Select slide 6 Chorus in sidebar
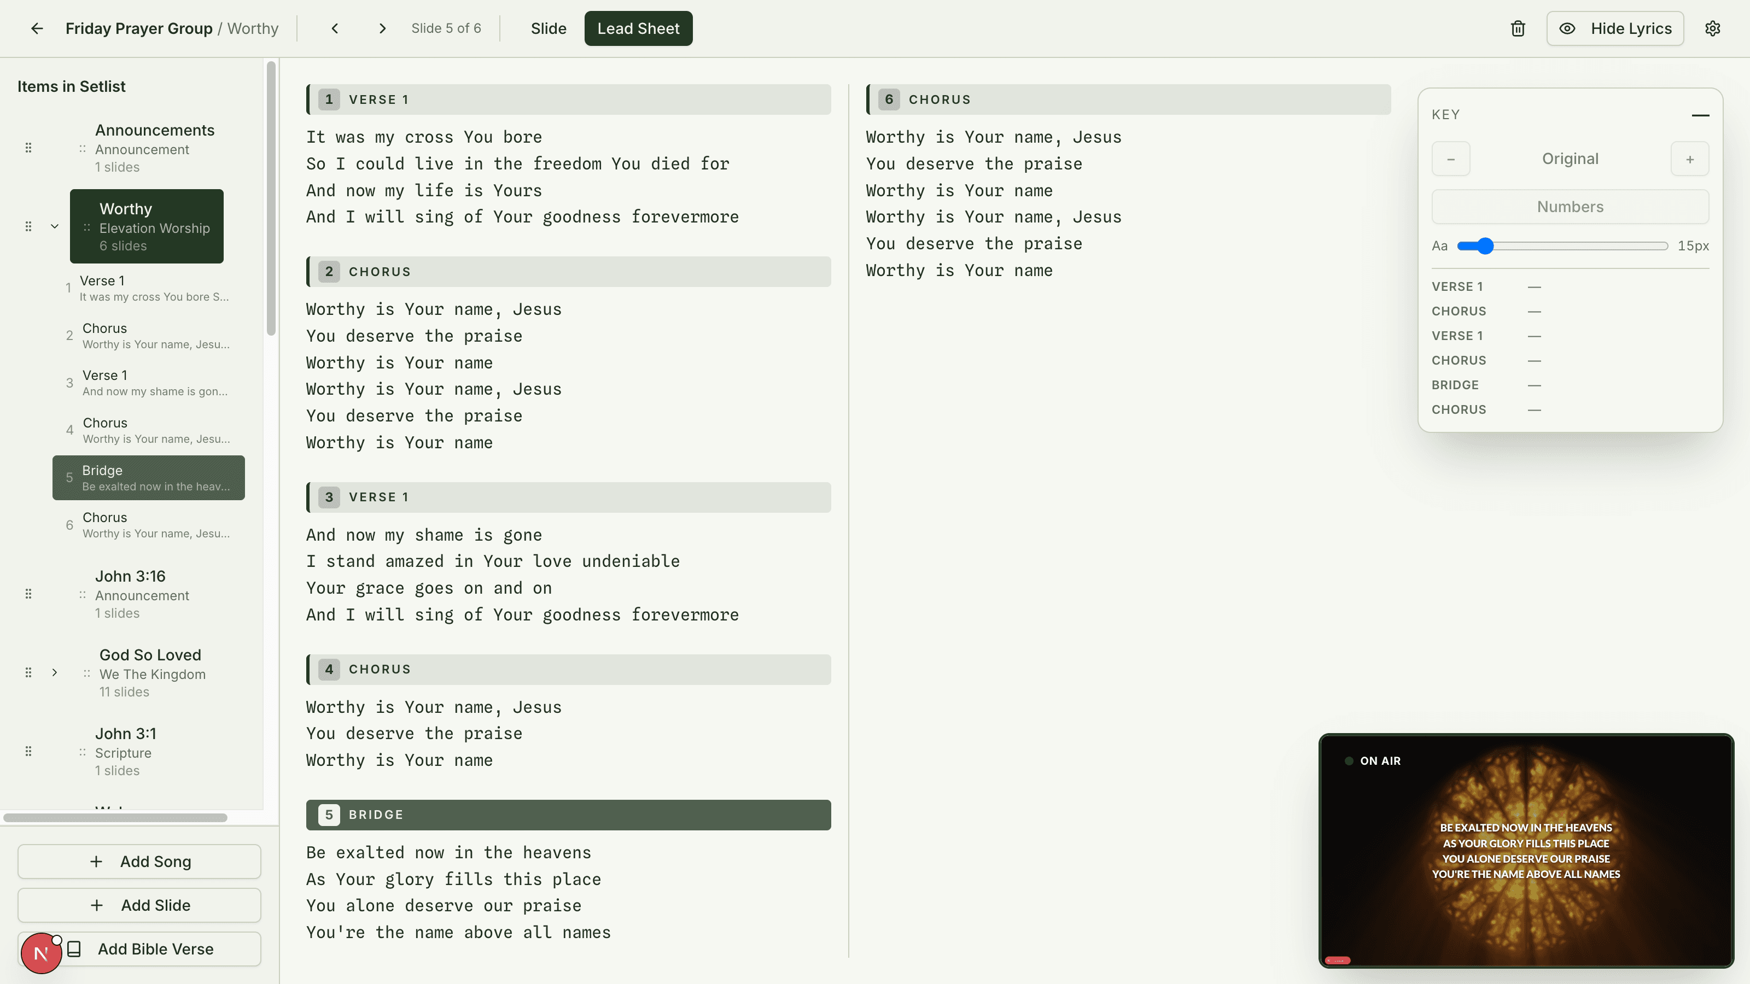This screenshot has width=1750, height=984. [149, 525]
